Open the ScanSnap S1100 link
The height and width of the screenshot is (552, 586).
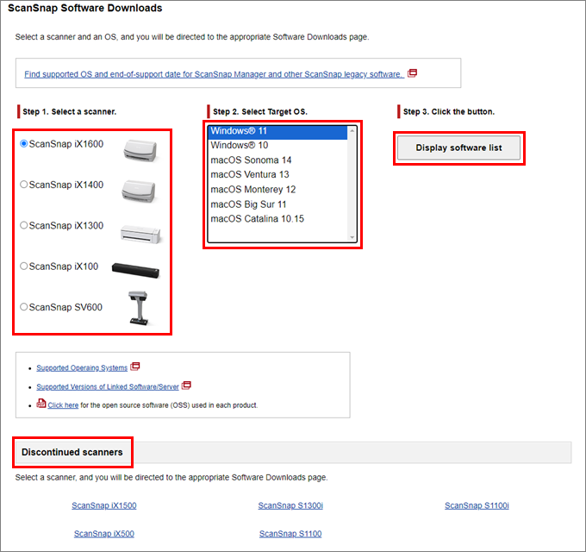(290, 534)
